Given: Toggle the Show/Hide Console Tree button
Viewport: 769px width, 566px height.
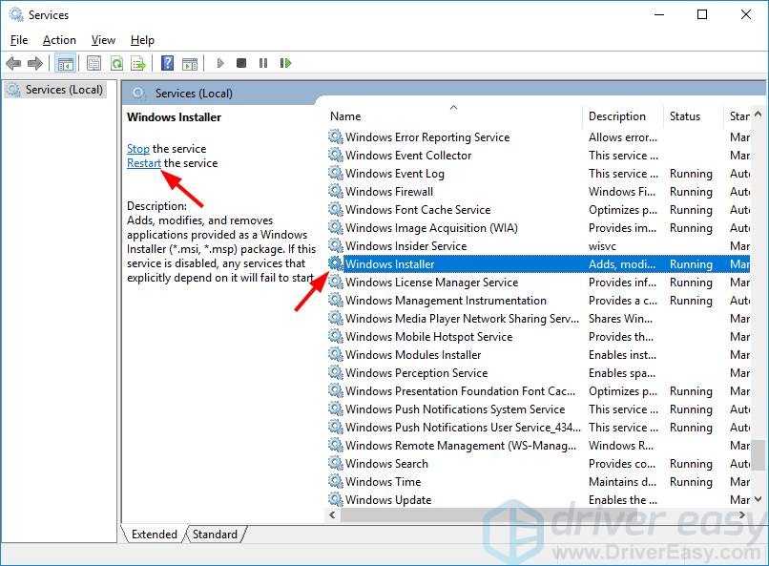Looking at the screenshot, I should tap(65, 63).
